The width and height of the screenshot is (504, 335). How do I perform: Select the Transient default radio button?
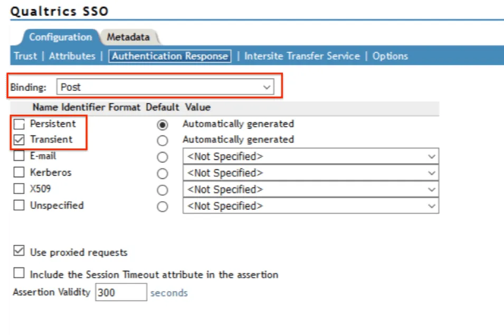[162, 139]
